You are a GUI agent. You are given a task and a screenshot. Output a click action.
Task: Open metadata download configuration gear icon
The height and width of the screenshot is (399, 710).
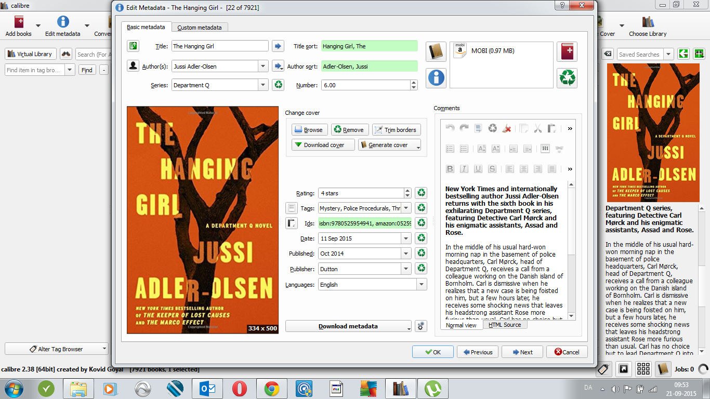[x=421, y=326]
